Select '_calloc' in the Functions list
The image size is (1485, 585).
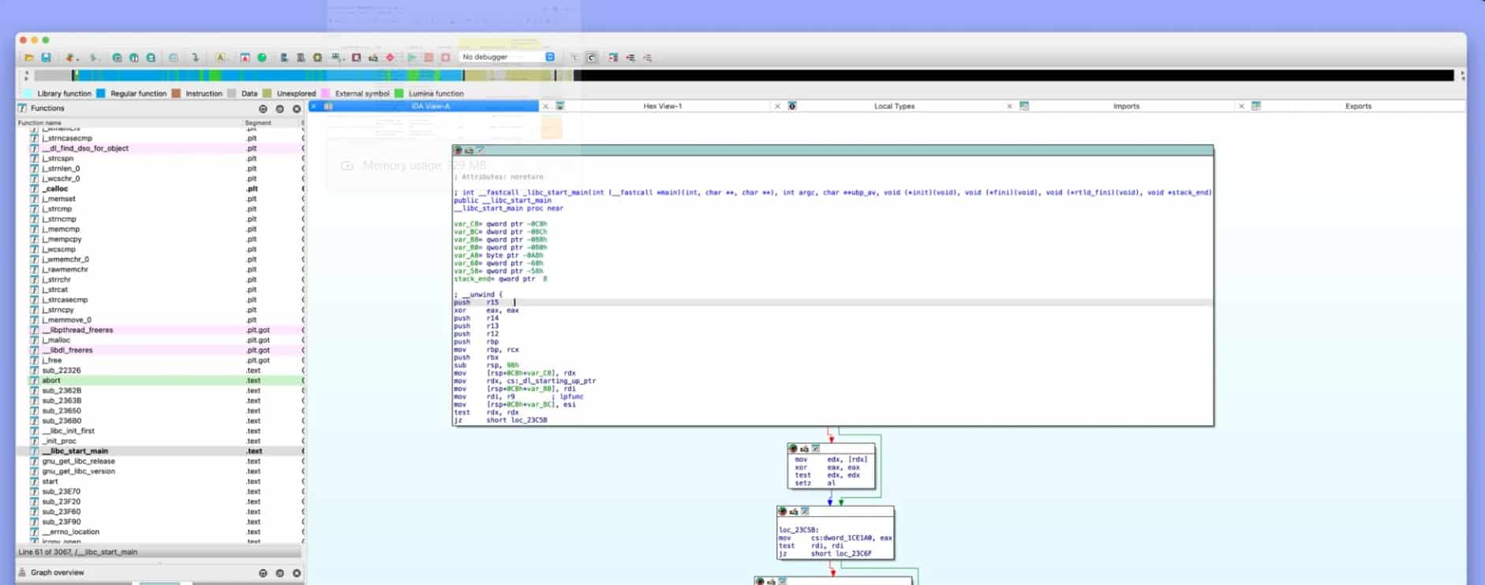pos(159,188)
